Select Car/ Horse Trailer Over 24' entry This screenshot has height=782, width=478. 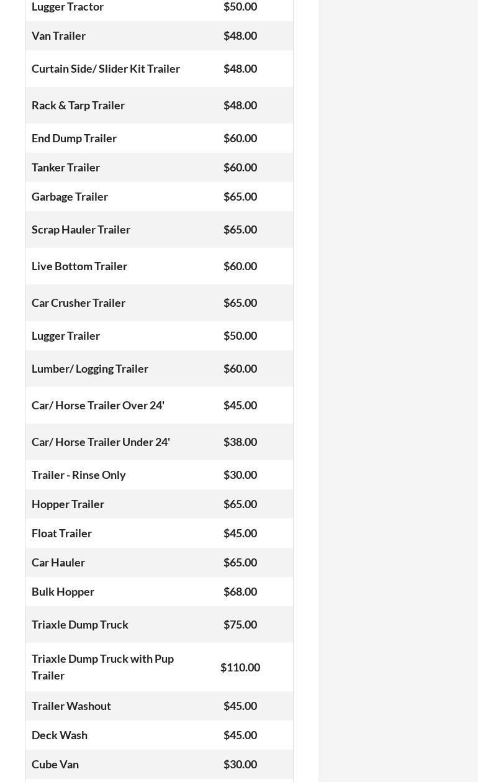point(98,406)
